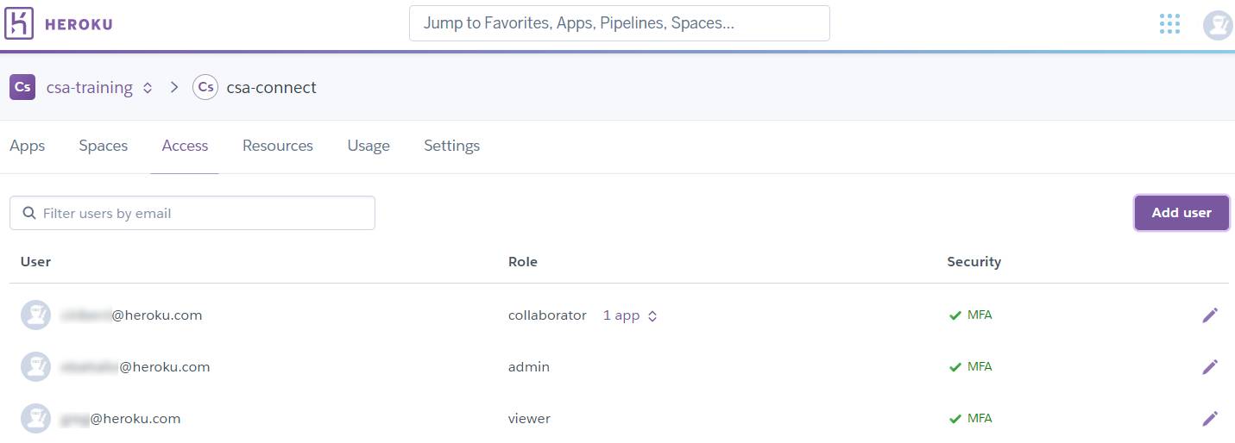Switch to the Spaces tab
The height and width of the screenshot is (443, 1235).
pos(104,146)
